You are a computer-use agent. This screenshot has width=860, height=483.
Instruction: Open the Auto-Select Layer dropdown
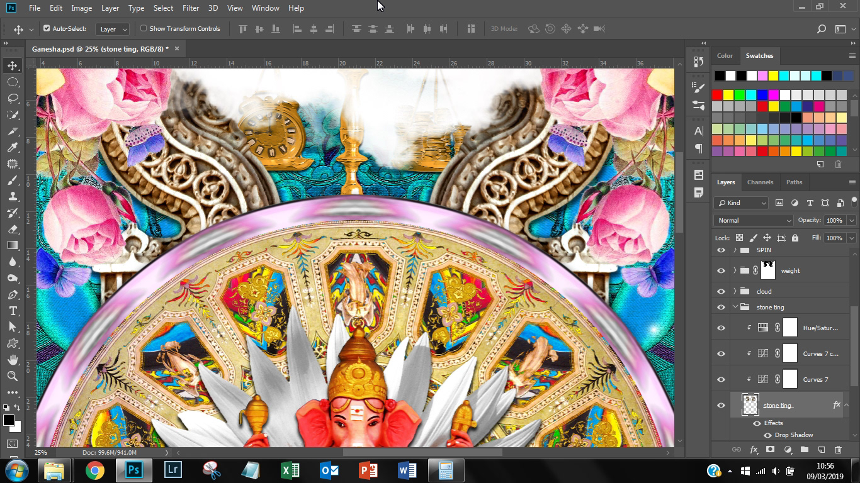pyautogui.click(x=113, y=29)
